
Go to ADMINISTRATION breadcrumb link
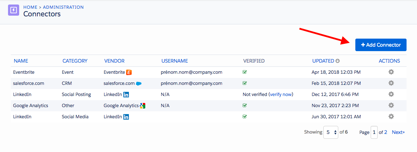pyautogui.click(x=63, y=7)
